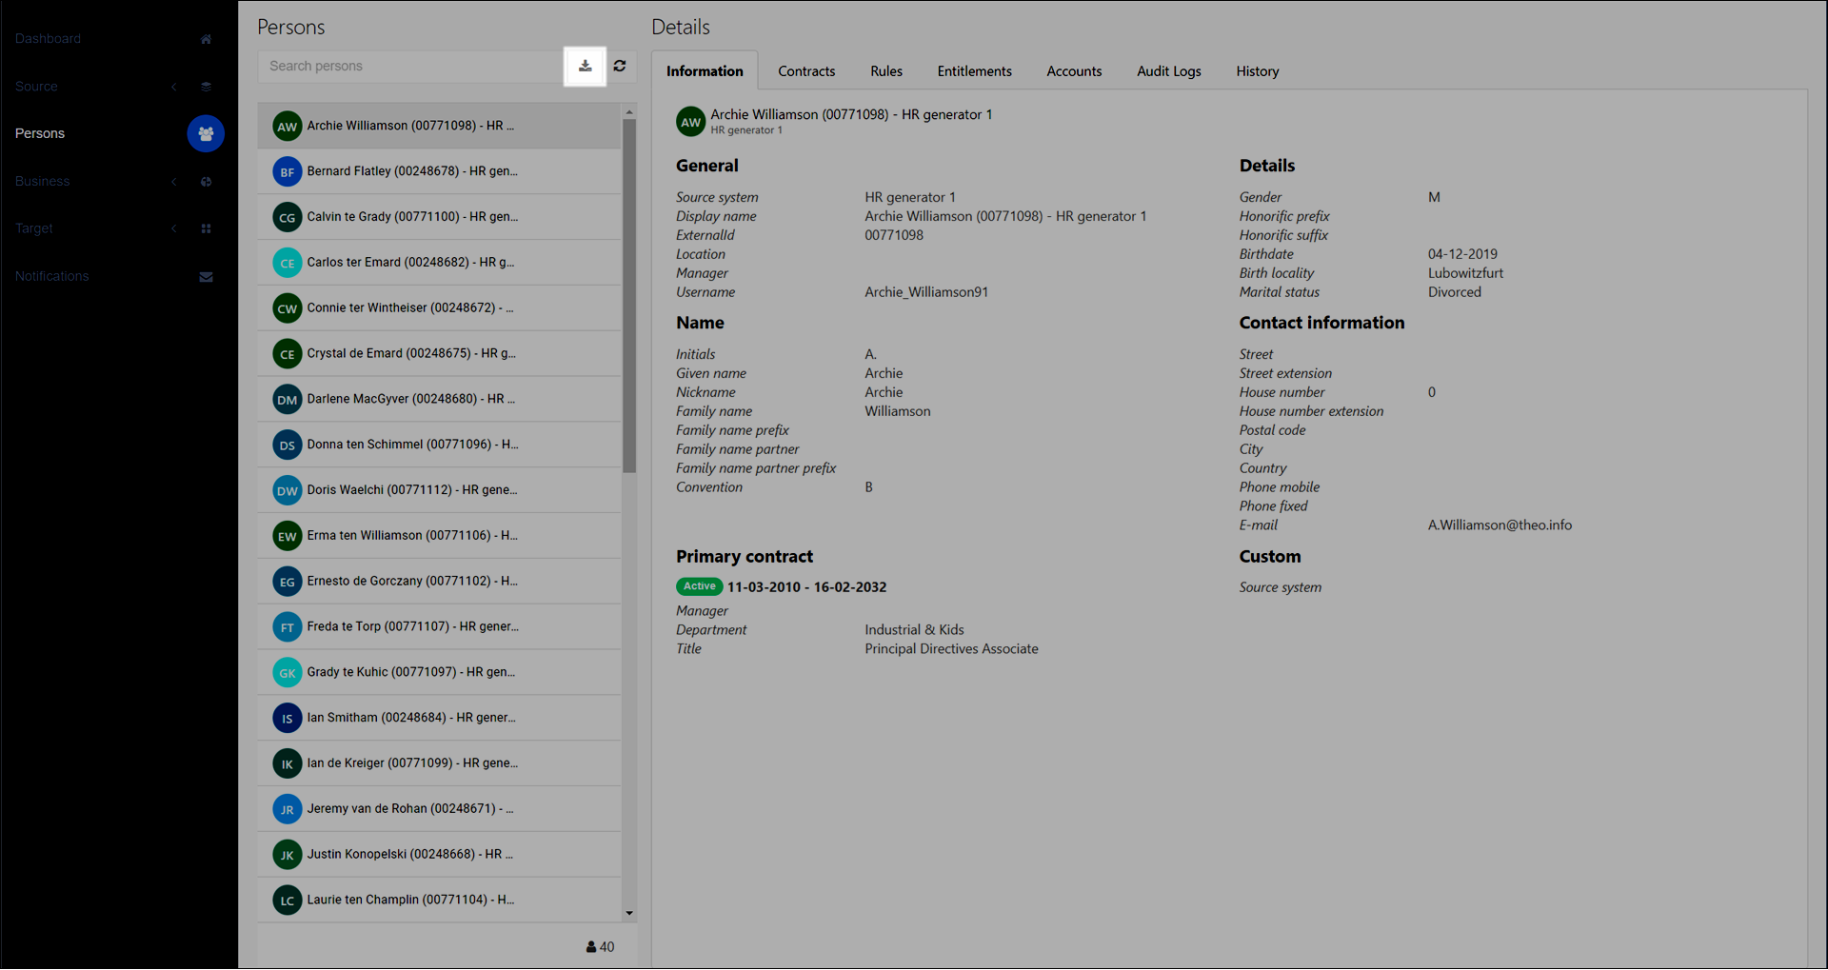1828x970 pixels.
Task: Select Bernard Flatley (00248678) row
Action: point(439,172)
